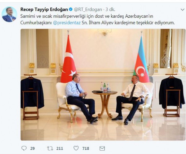Click the Turkish flag in the photo
The image size is (186, 154).
(68, 59)
